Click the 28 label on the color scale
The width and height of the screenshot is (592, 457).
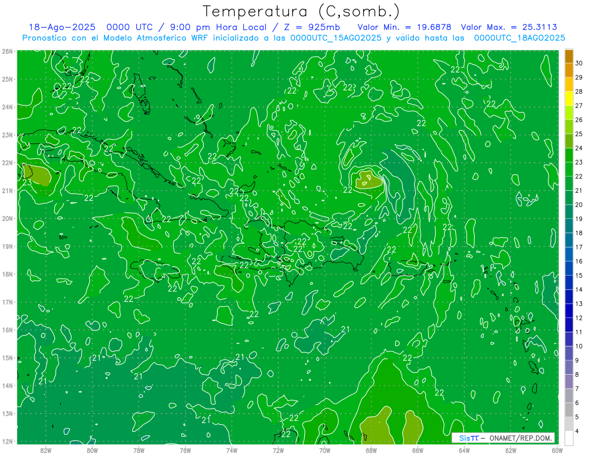(579, 91)
